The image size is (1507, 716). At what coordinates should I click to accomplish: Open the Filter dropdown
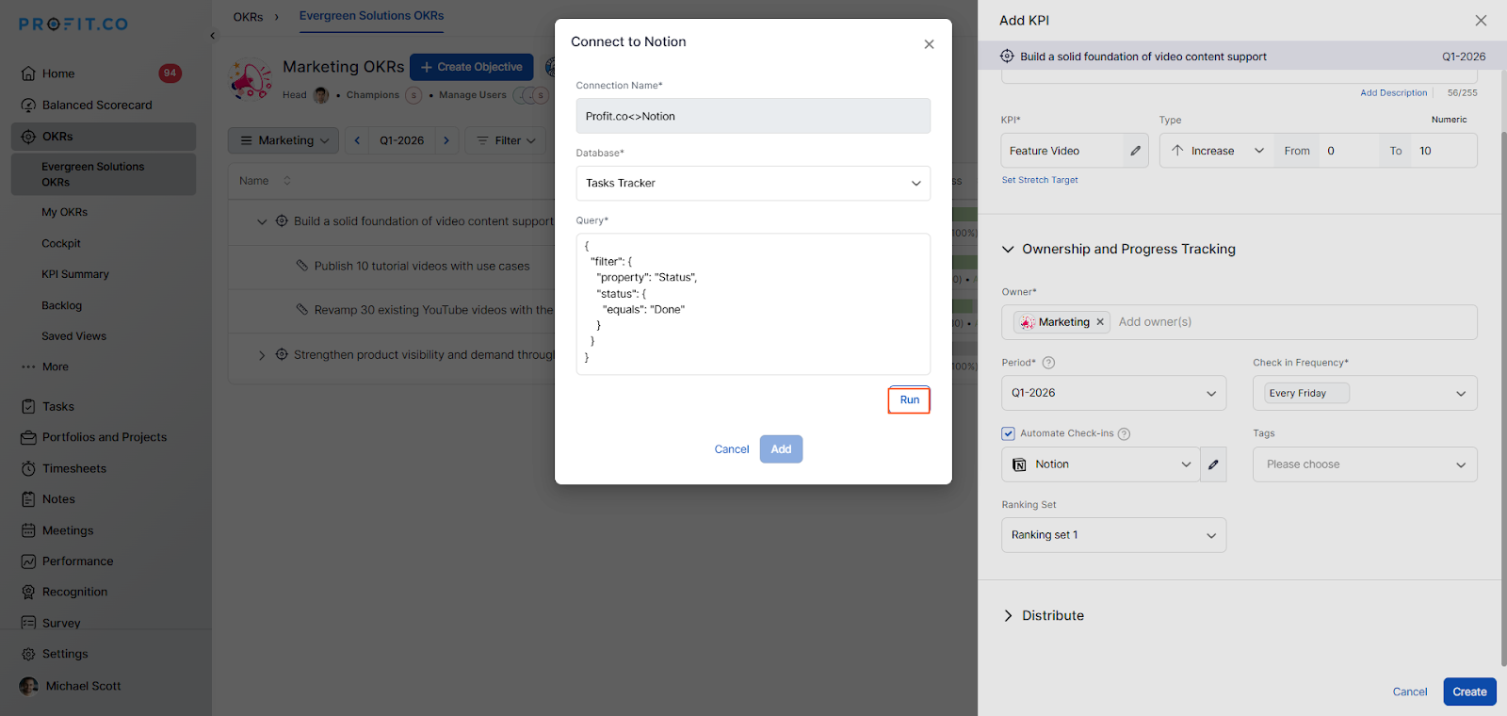[506, 140]
